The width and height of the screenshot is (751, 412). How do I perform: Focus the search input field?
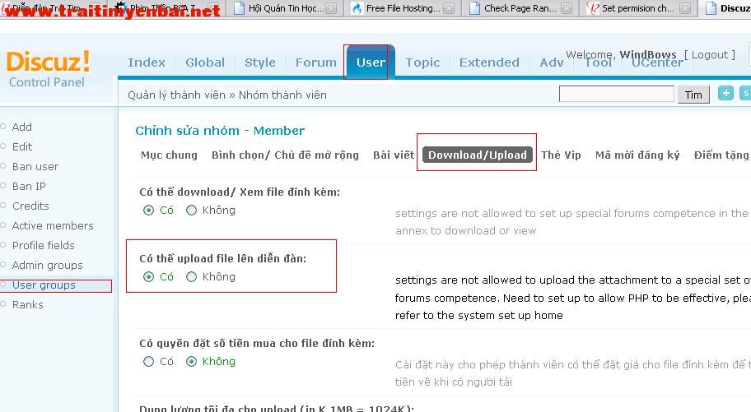point(617,94)
